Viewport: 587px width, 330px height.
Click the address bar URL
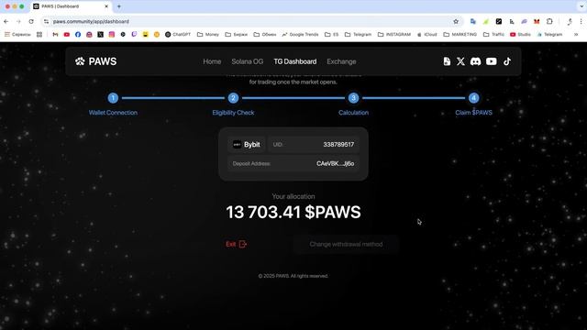(x=91, y=22)
